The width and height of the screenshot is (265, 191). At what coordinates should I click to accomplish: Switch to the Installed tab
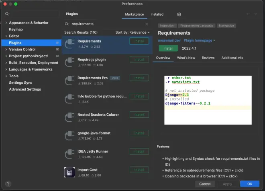(157, 14)
